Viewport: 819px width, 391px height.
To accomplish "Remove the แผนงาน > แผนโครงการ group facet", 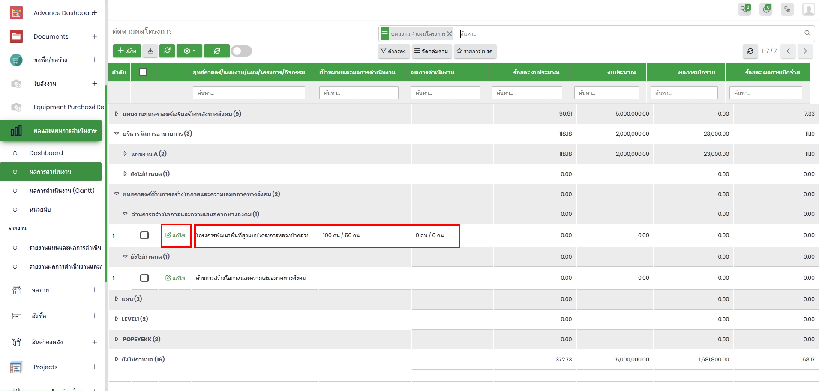I will pyautogui.click(x=450, y=34).
